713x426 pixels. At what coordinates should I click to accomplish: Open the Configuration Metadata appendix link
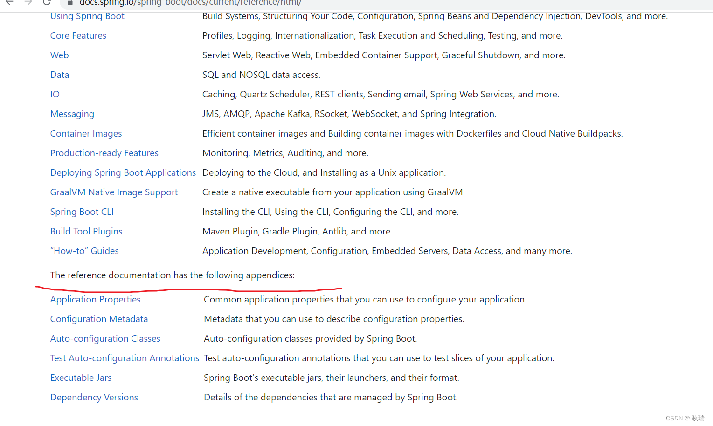click(x=99, y=319)
